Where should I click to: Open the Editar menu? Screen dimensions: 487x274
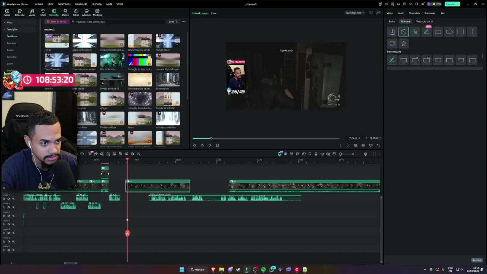51,4
